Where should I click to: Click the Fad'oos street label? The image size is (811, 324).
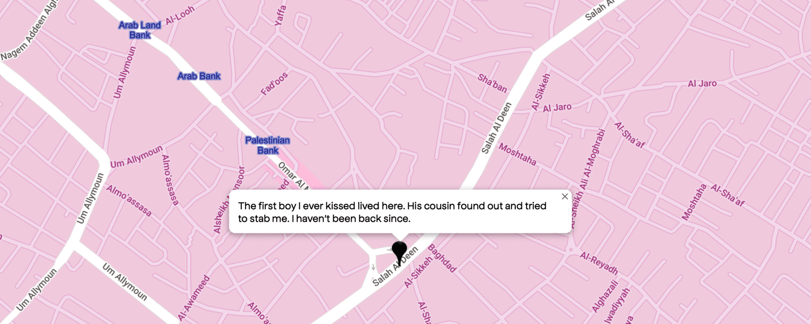pos(274,84)
